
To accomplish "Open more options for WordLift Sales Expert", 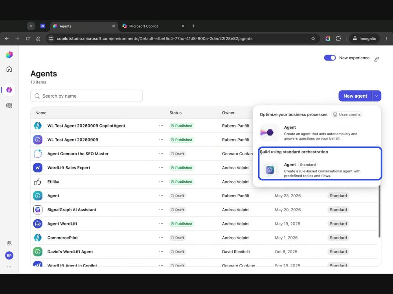I will (x=161, y=168).
